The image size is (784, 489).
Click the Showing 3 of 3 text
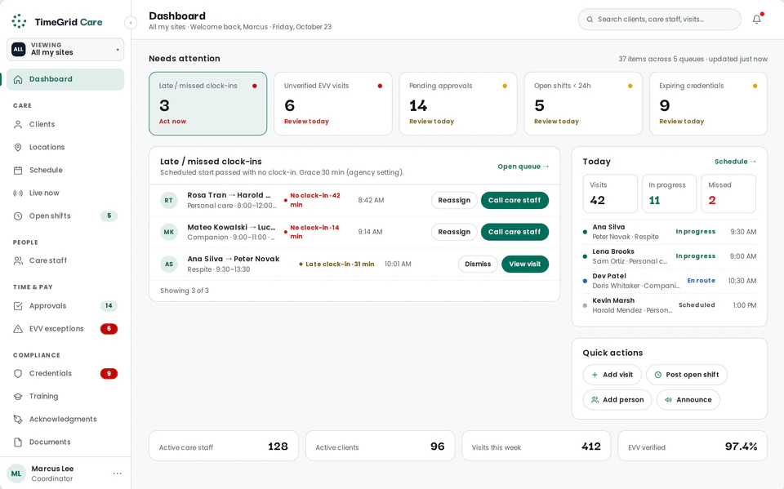185,291
